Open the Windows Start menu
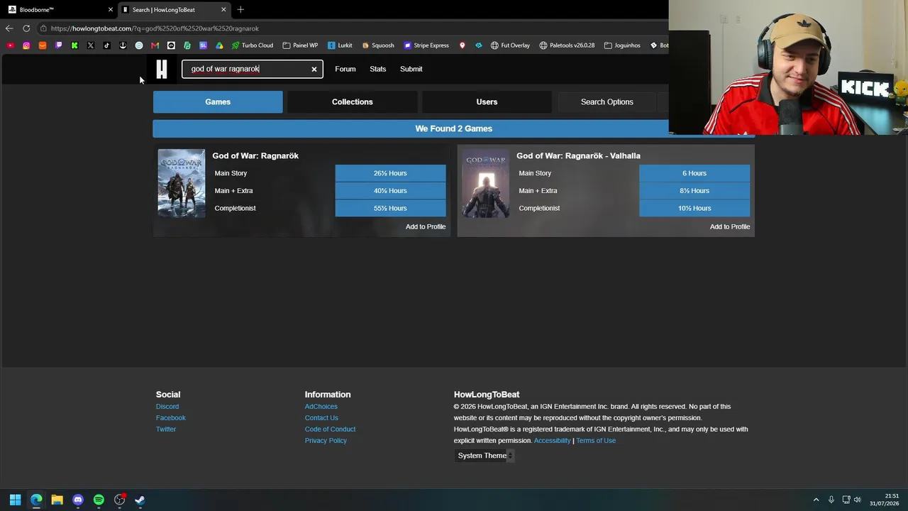The image size is (908, 511). 16,500
